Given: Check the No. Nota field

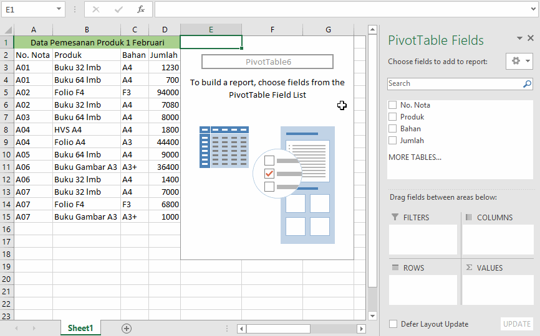Looking at the screenshot, I should pyautogui.click(x=393, y=105).
